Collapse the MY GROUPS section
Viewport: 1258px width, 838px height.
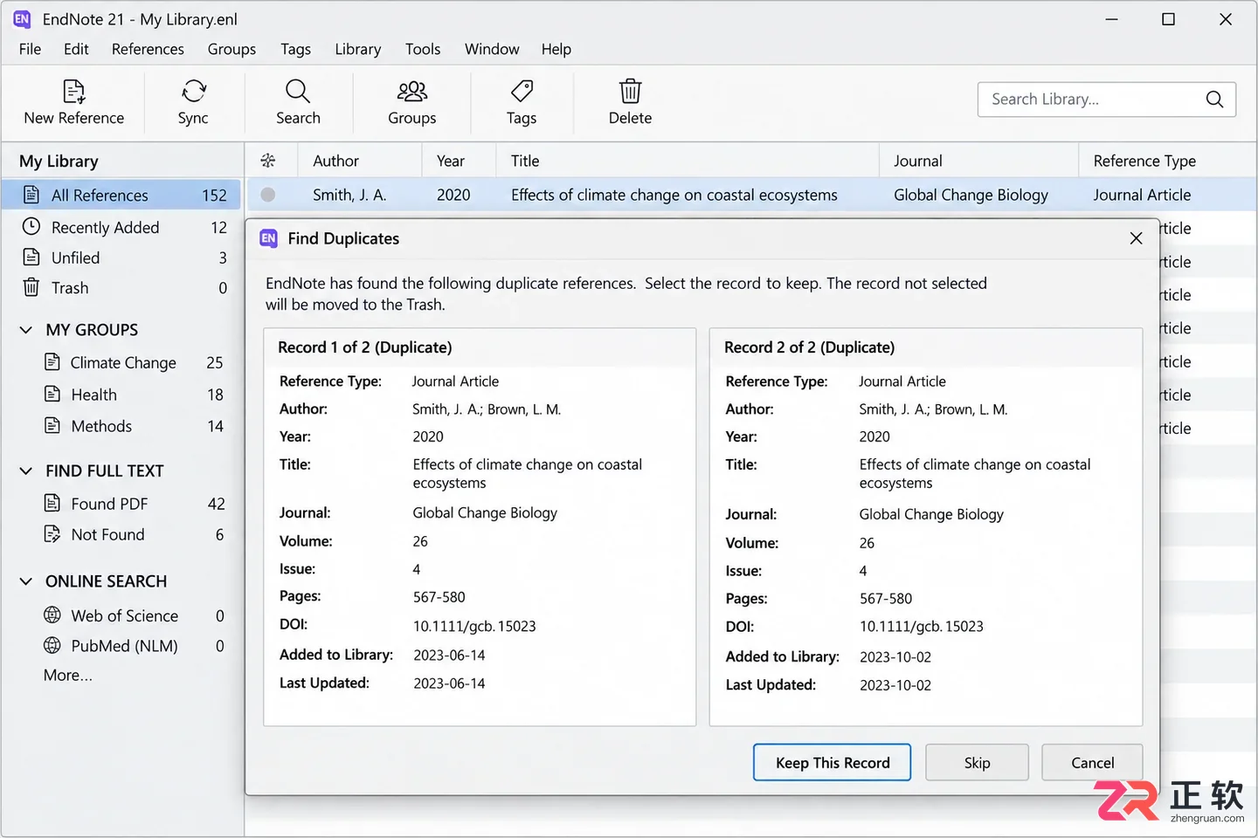(26, 330)
